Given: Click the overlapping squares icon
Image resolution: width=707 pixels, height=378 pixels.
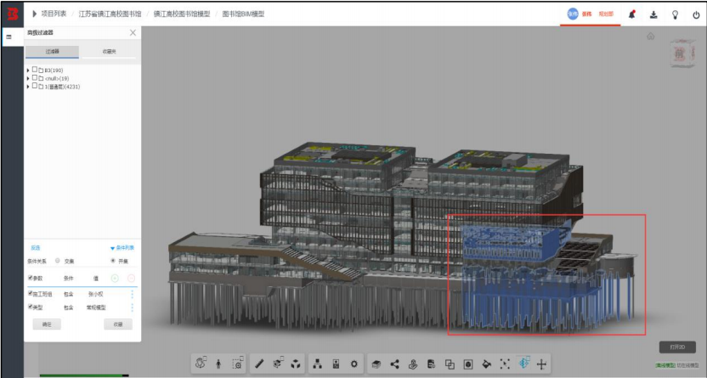Looking at the screenshot, I should point(450,364).
